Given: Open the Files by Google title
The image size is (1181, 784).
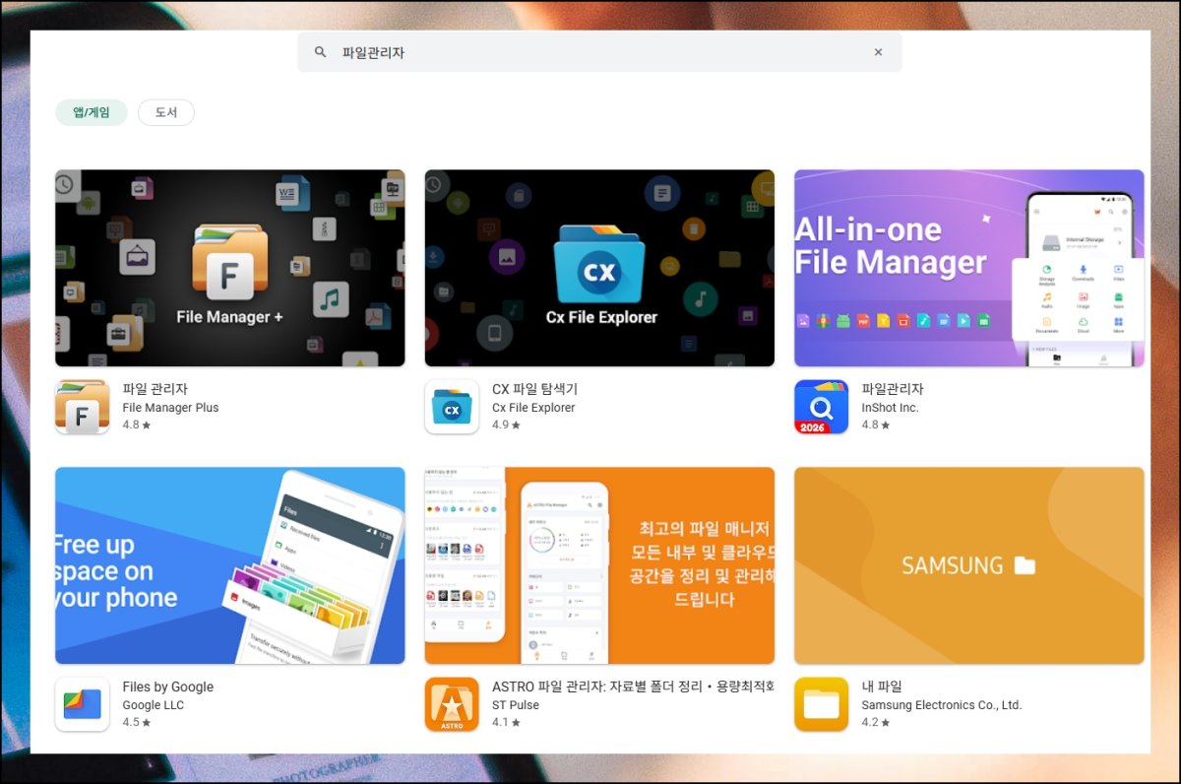Looking at the screenshot, I should point(167,686).
